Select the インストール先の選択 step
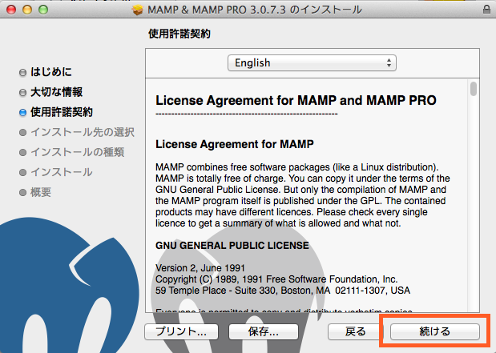Image resolution: width=496 pixels, height=353 pixels. (82, 132)
